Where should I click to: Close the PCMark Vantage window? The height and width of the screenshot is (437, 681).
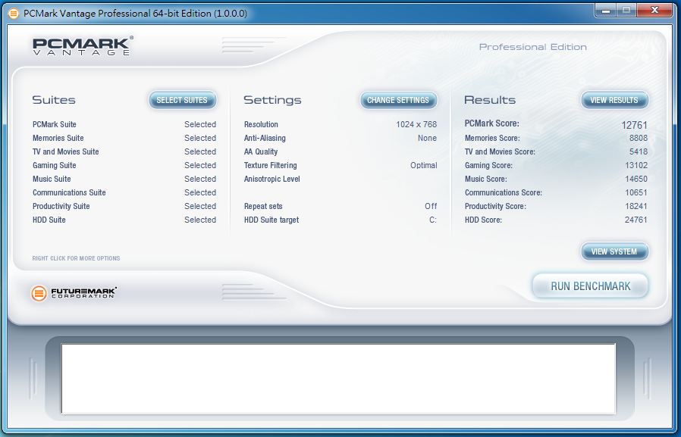pos(654,11)
